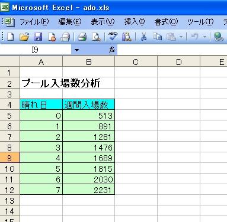The image size is (227, 222).
Task: Select the cell containing 891
Action: [x=89, y=126]
